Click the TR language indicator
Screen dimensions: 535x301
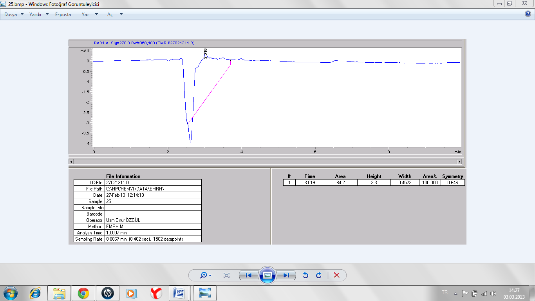point(445,292)
